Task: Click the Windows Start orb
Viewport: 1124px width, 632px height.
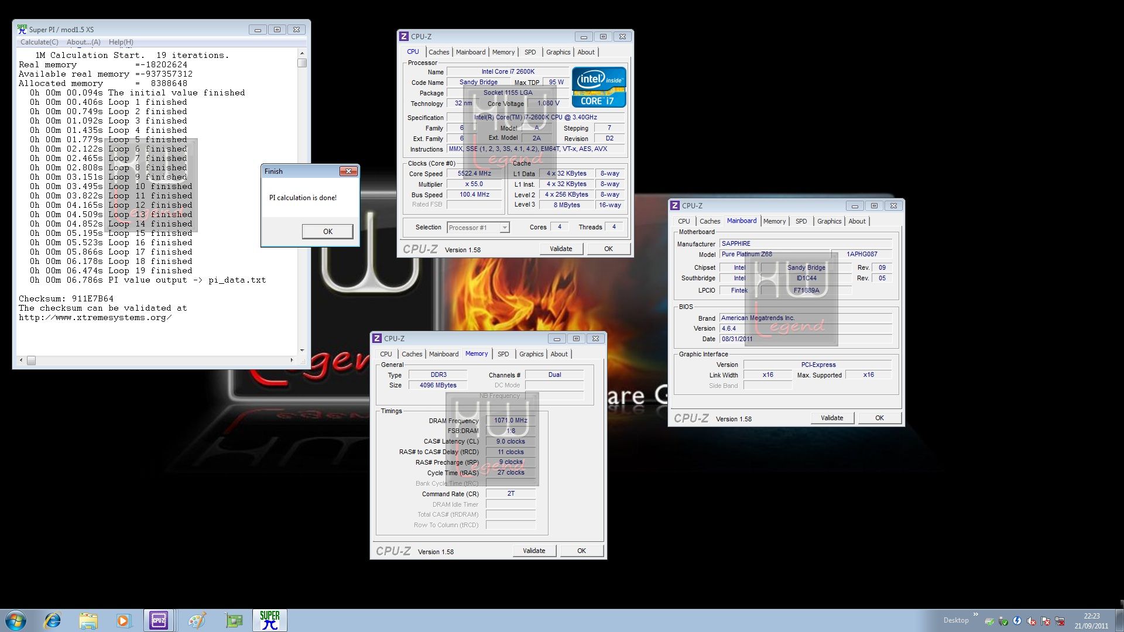Action: [x=16, y=620]
